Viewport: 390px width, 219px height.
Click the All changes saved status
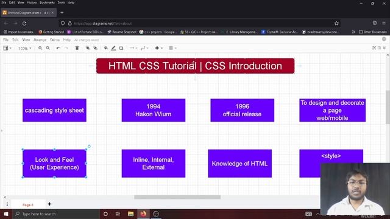[x=87, y=40]
